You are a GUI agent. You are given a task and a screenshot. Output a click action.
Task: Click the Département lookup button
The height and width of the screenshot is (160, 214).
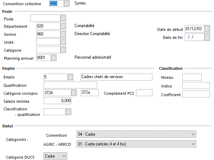pos(63,26)
